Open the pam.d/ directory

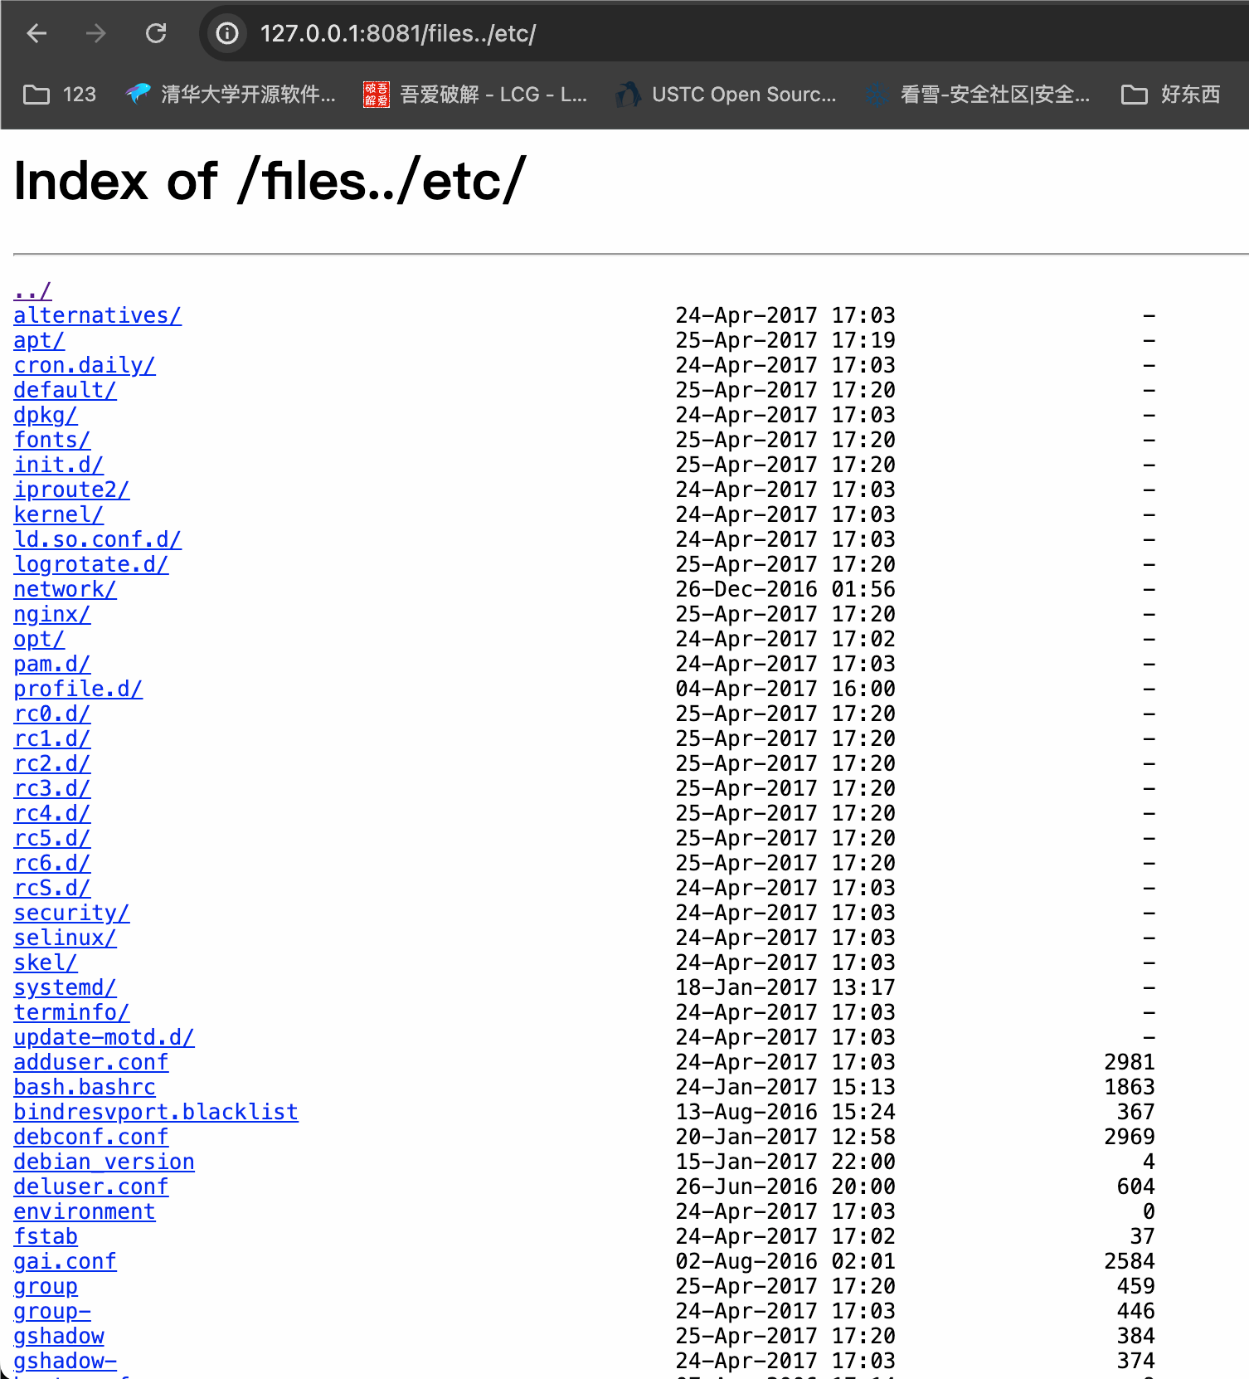tap(52, 664)
